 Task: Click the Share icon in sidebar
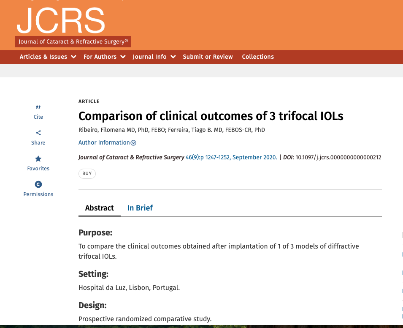(38, 133)
